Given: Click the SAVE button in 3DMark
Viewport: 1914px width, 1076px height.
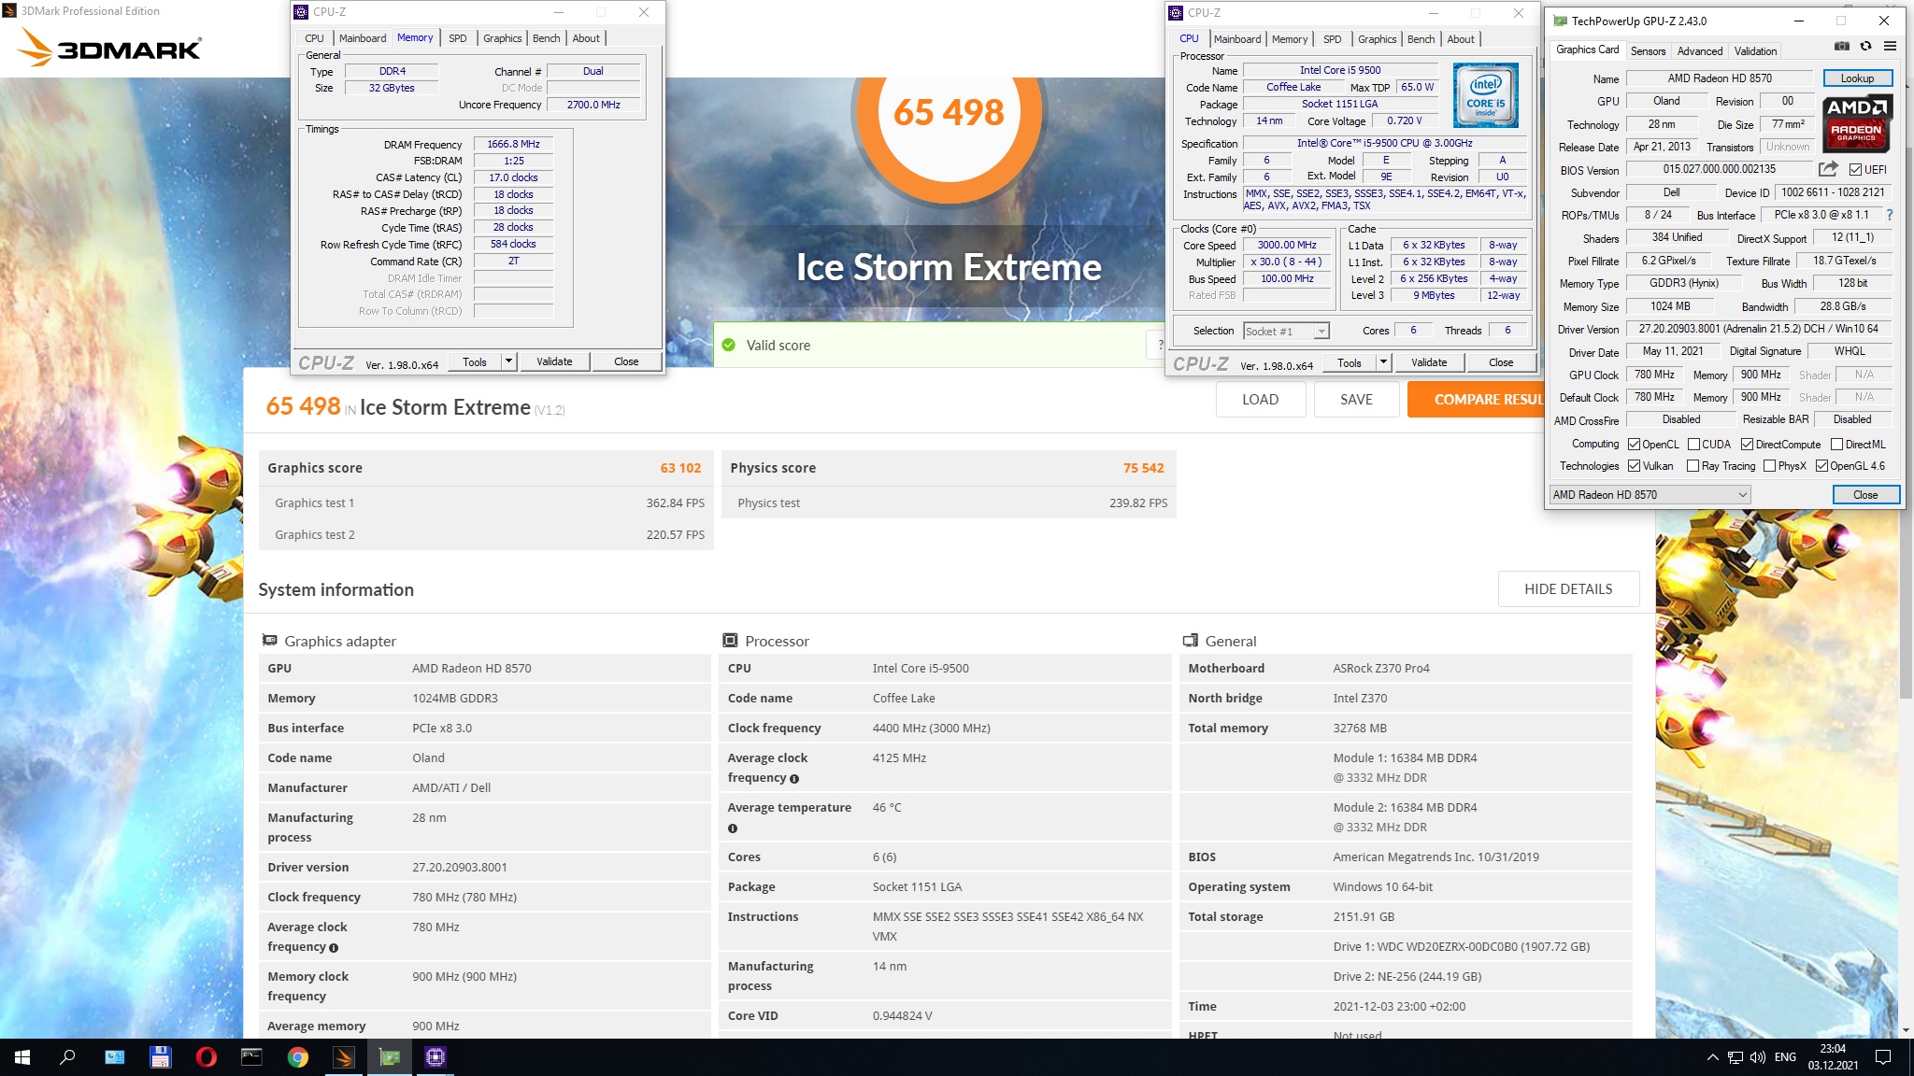Looking at the screenshot, I should [x=1356, y=400].
